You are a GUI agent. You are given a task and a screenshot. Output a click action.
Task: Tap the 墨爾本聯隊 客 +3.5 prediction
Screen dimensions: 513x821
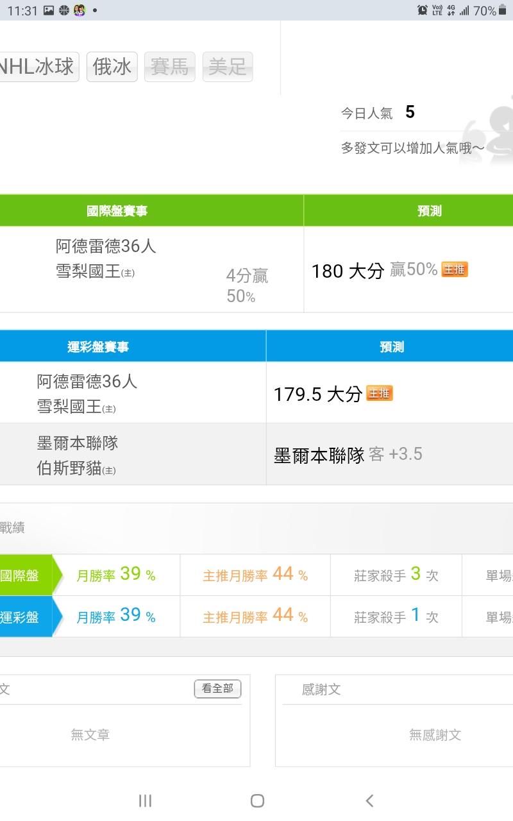[348, 455]
